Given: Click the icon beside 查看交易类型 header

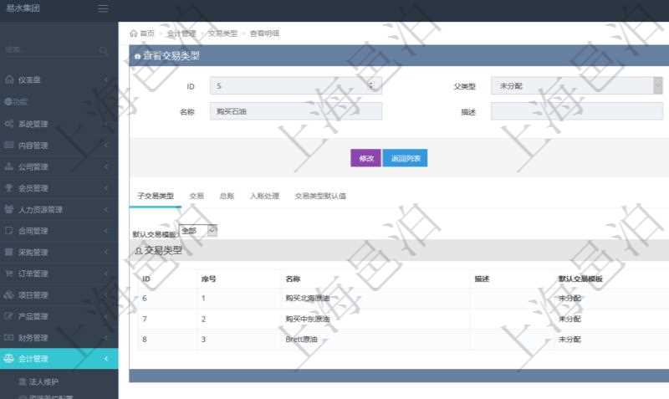Looking at the screenshot, I should [137, 56].
